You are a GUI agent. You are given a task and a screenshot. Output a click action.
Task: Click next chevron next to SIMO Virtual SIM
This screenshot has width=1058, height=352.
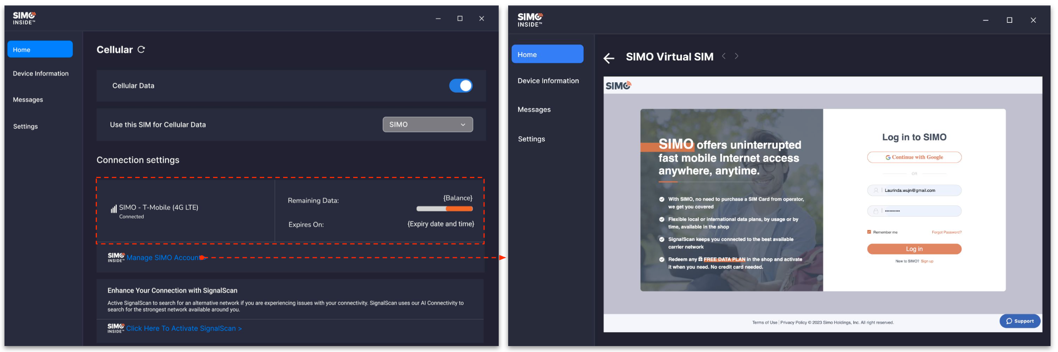pos(737,56)
